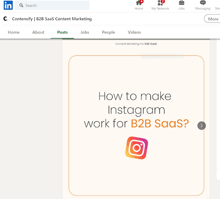This screenshot has height=199, width=220.
Task: Switch to the About tab
Action: pos(38,32)
